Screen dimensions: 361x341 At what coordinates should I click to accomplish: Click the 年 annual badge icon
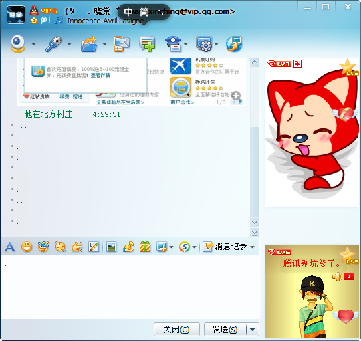coord(297,64)
